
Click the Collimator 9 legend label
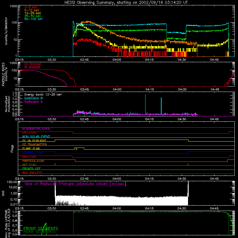pos(33,102)
